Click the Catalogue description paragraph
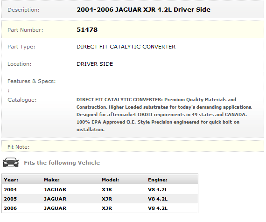Screen dimensions: 266x222 point(164,114)
